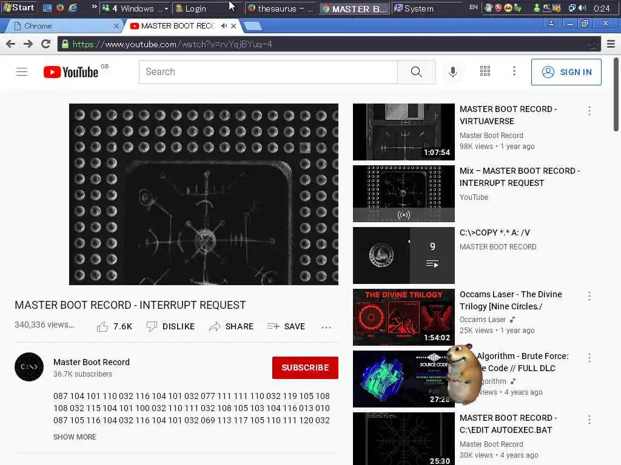This screenshot has height=465, width=621.
Task: Open Algorithm Brute Force video thumbnail
Action: tap(401, 379)
